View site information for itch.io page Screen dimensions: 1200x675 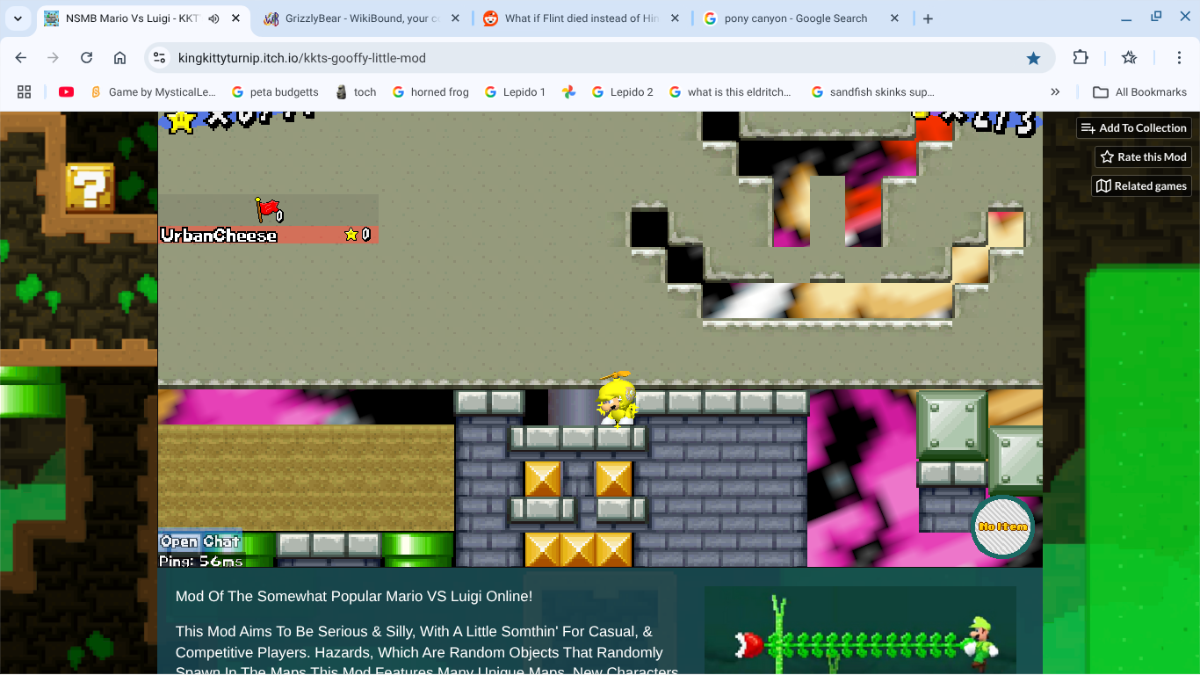[x=159, y=58]
